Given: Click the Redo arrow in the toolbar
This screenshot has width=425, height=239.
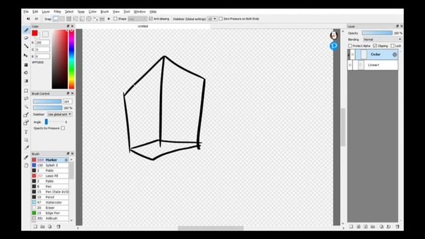Looking at the screenshot, I should [x=36, y=19].
